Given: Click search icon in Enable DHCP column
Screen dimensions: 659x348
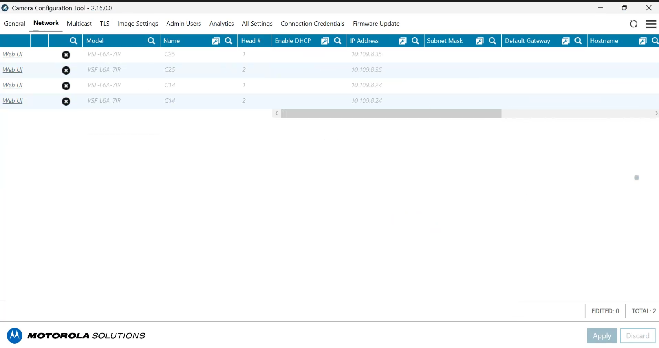Looking at the screenshot, I should click(x=338, y=41).
